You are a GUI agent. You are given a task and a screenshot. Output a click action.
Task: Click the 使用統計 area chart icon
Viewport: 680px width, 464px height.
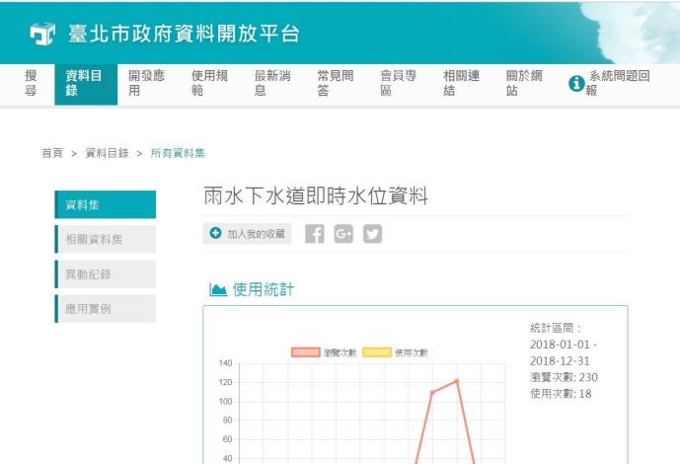coord(218,289)
